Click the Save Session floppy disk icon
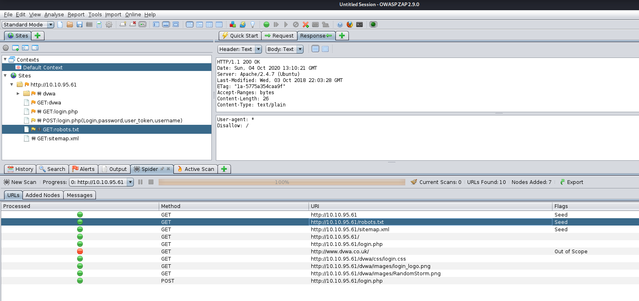639x301 pixels. coord(80,24)
